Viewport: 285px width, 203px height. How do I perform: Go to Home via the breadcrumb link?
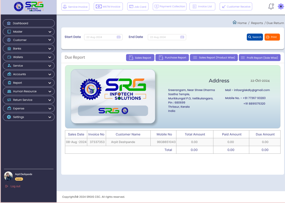(242, 23)
